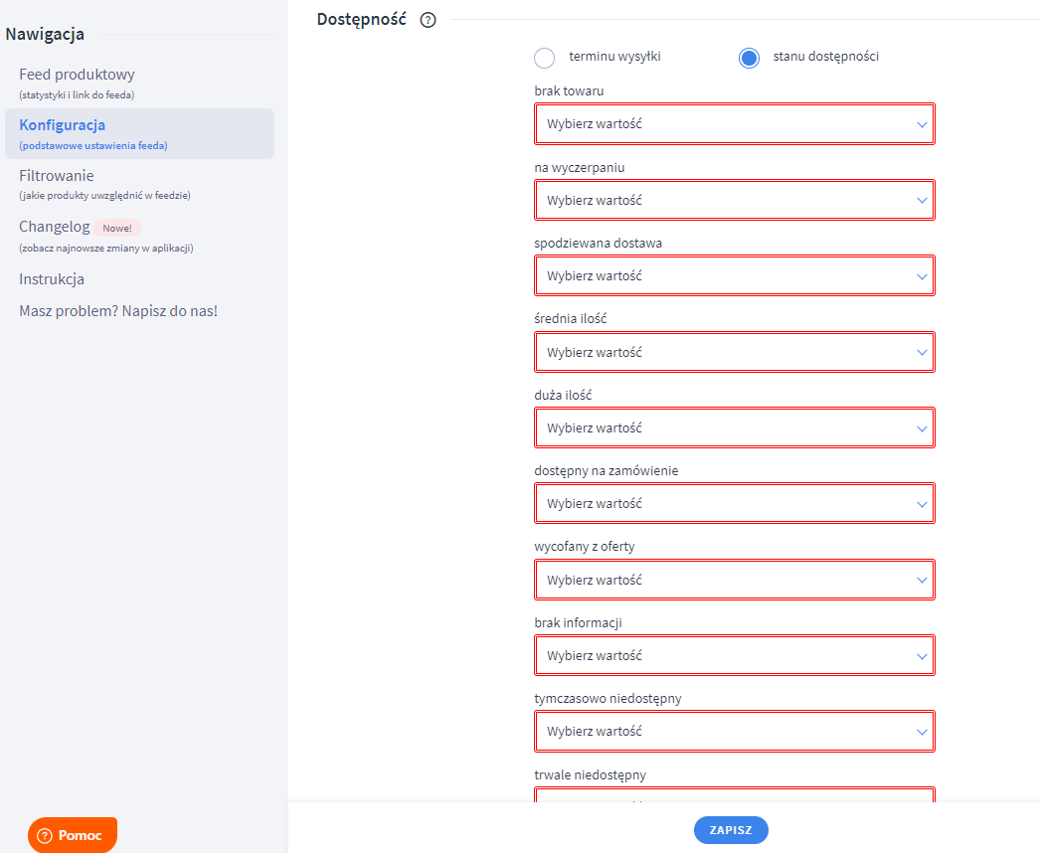1041x853 pixels.
Task: Click Masz problem? Napisz do nas!
Action: point(118,311)
